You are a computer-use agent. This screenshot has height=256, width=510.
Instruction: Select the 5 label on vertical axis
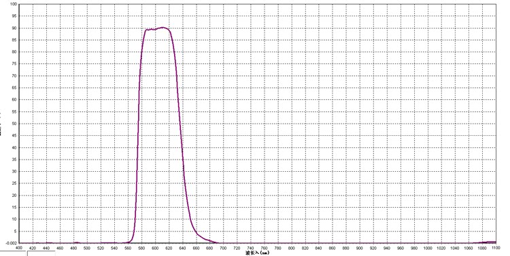(x=15, y=231)
